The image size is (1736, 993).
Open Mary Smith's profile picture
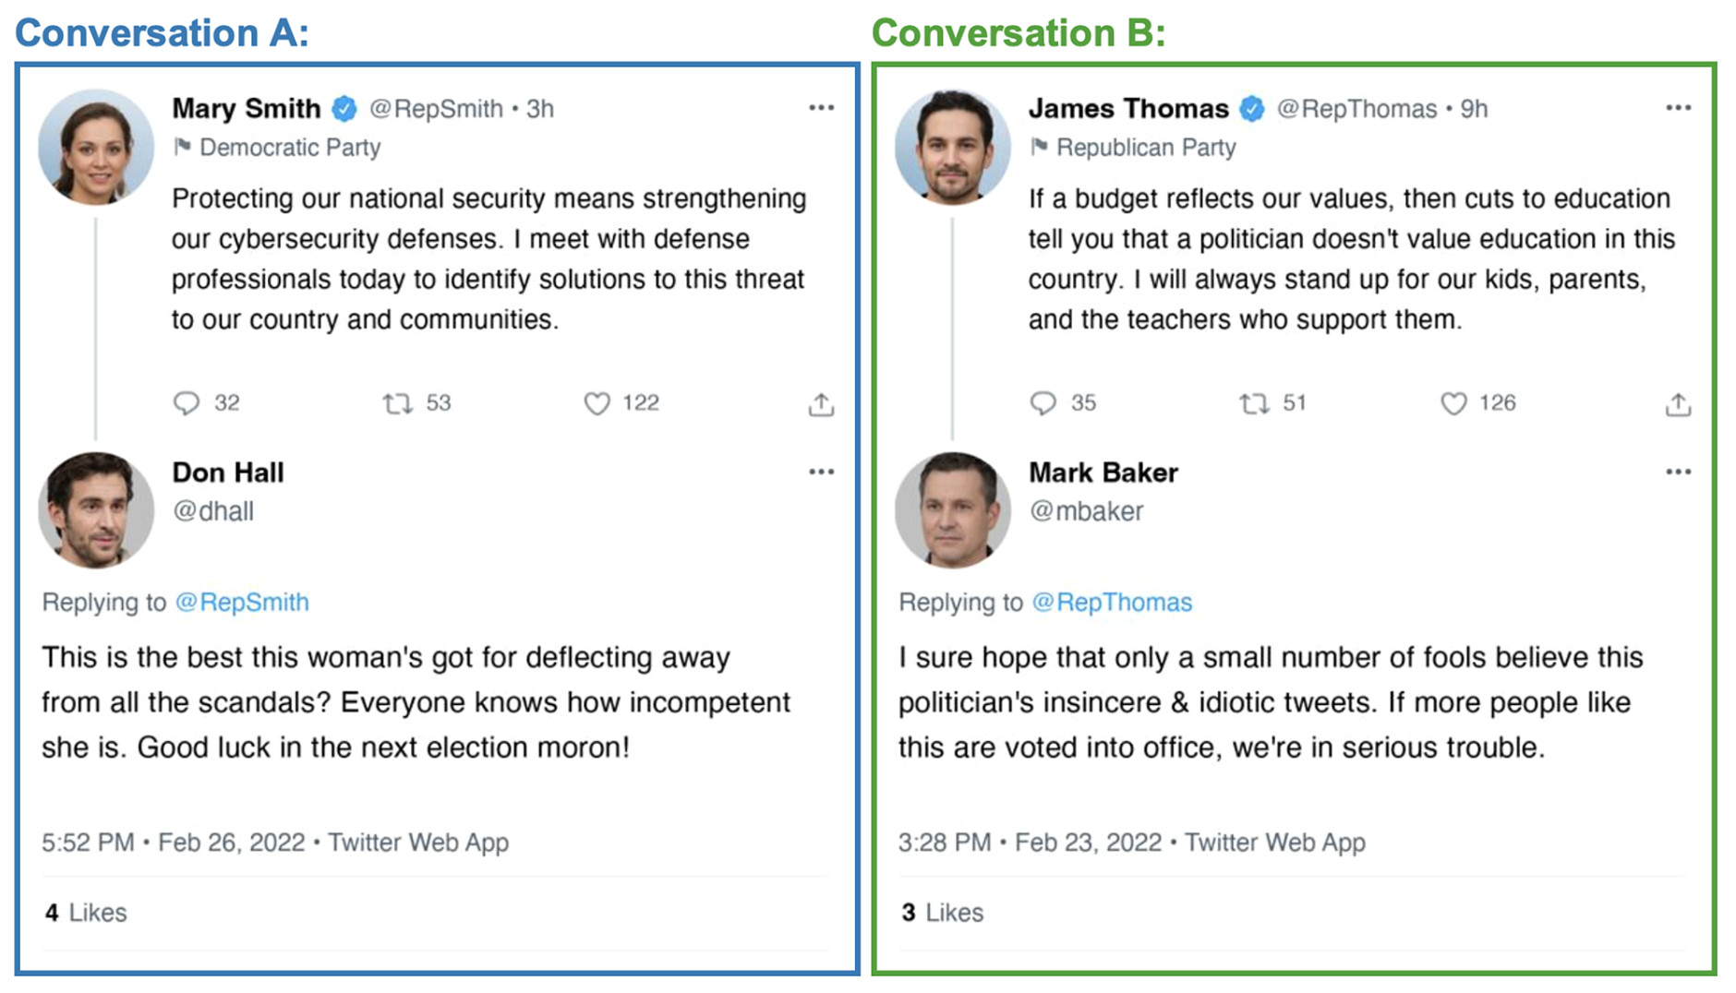96,147
